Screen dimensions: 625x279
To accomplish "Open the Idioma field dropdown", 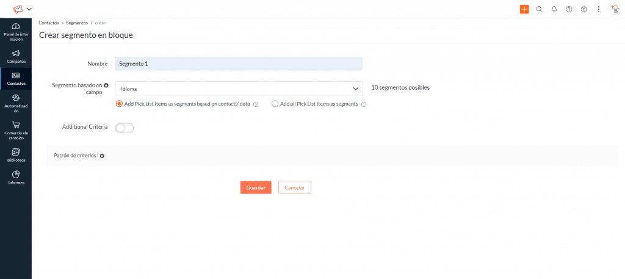I will (239, 89).
